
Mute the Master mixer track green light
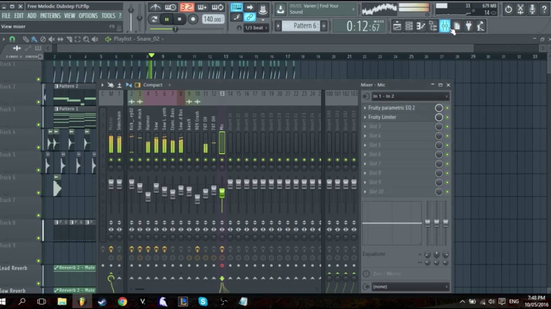click(x=111, y=160)
